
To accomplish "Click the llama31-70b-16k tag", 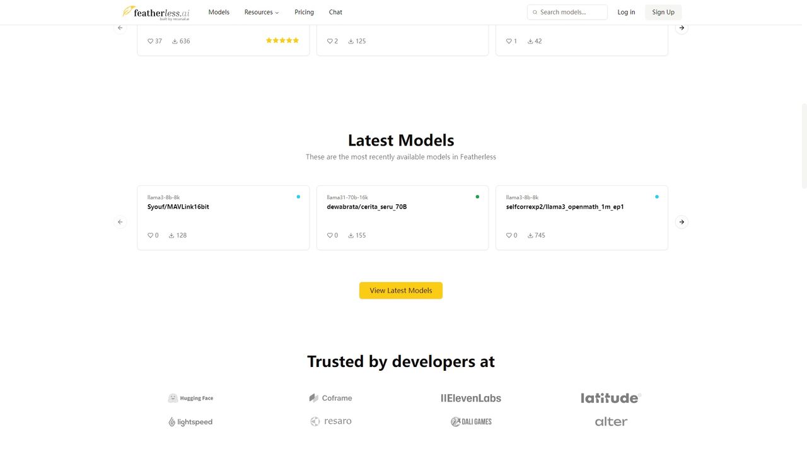I will [347, 197].
